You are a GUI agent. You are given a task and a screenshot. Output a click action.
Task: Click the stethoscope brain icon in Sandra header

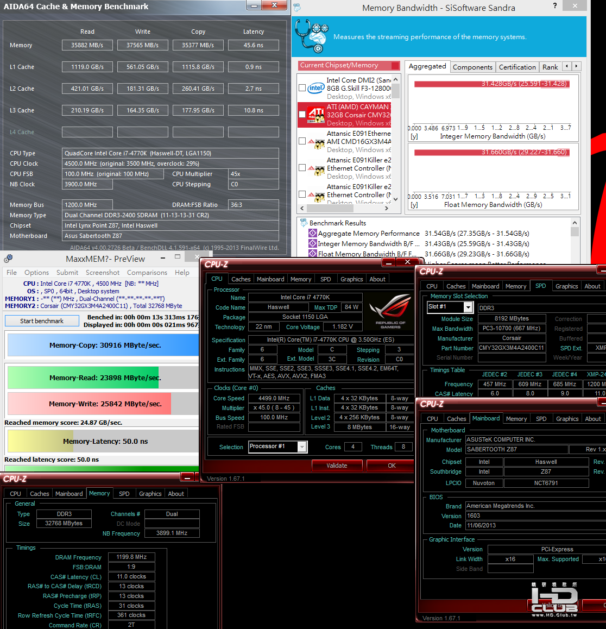pos(312,36)
